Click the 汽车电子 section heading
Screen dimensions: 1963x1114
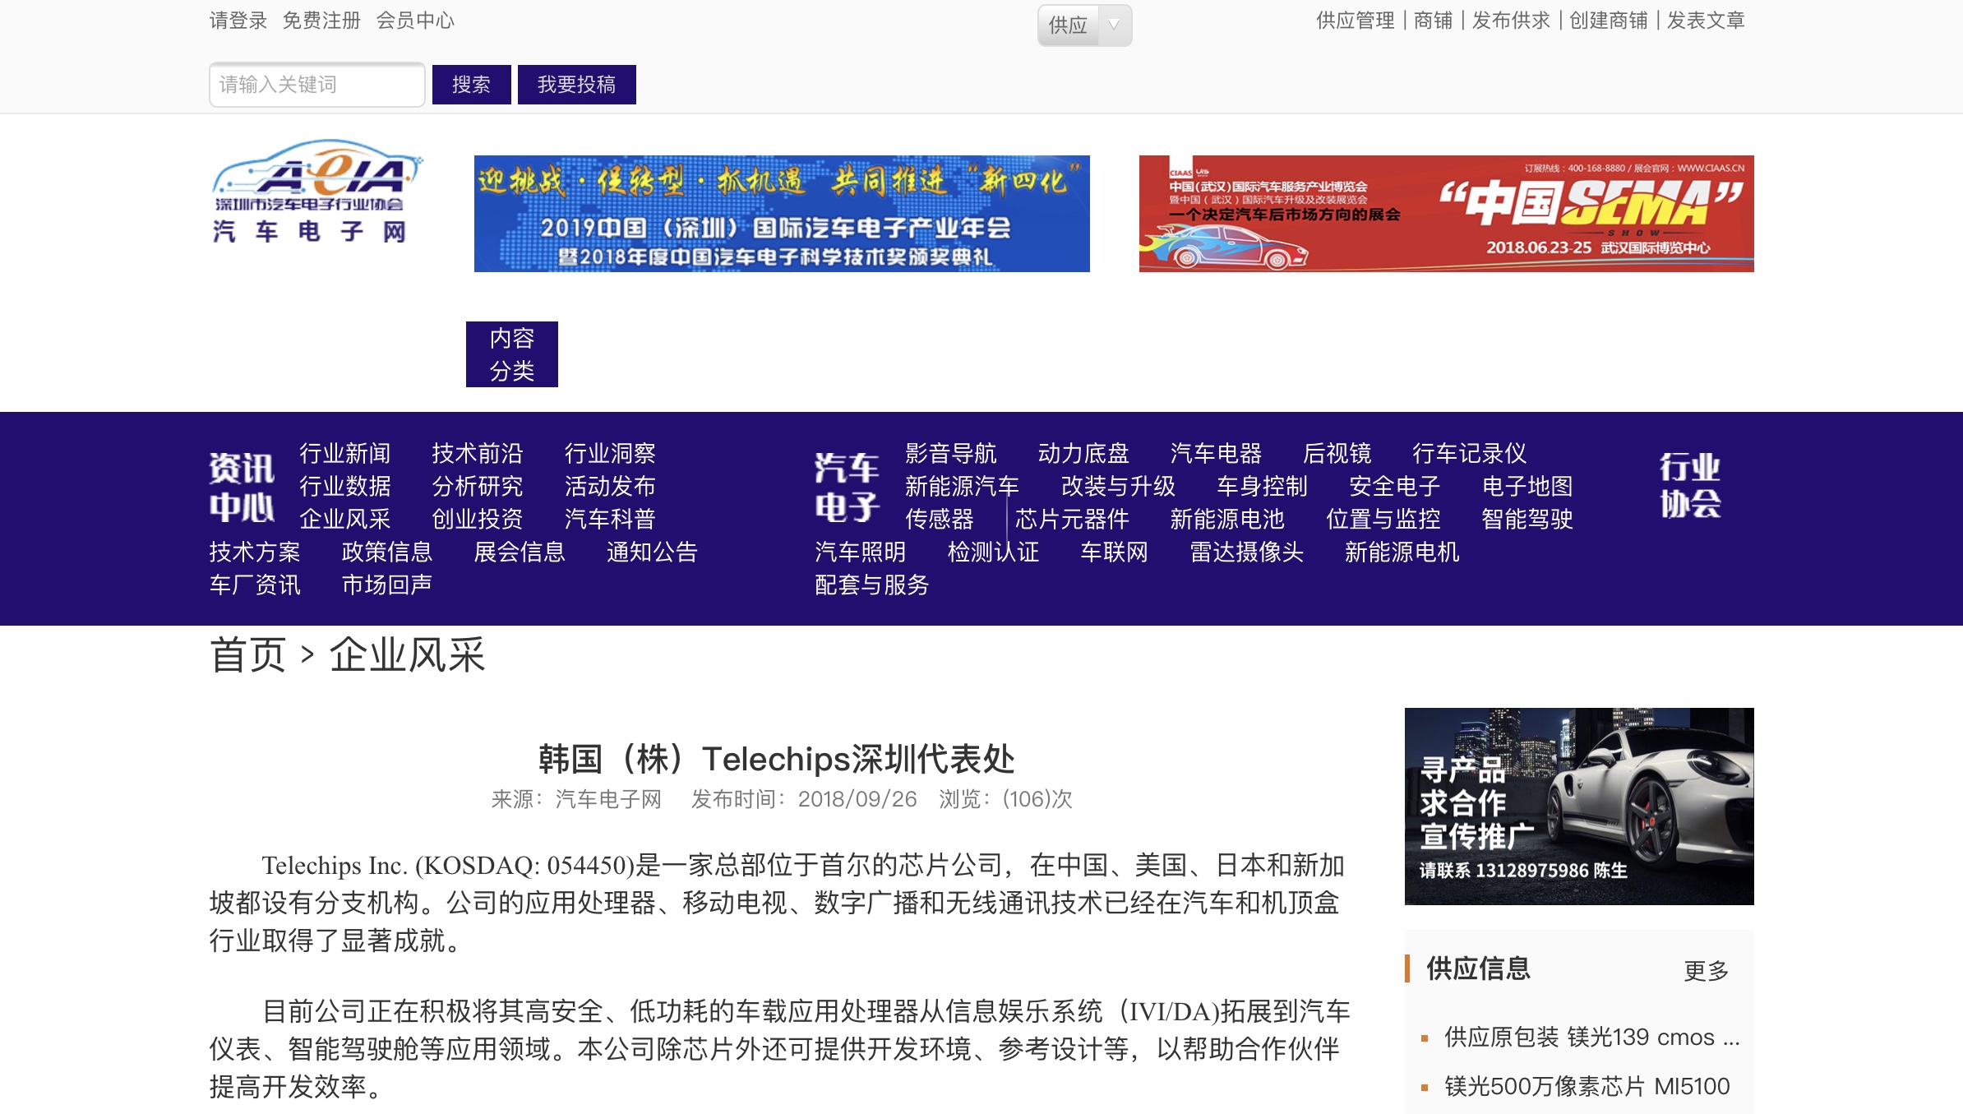click(x=848, y=487)
